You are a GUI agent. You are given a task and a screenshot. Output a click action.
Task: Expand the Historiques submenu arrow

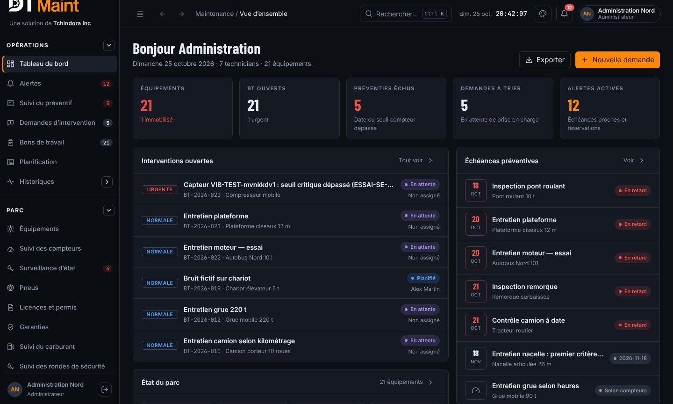pos(107,181)
